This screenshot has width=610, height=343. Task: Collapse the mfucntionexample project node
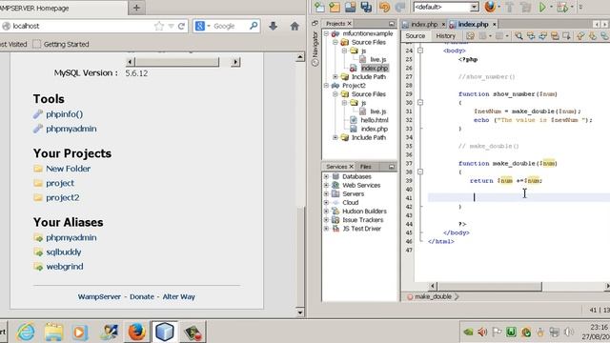pyautogui.click(x=326, y=33)
